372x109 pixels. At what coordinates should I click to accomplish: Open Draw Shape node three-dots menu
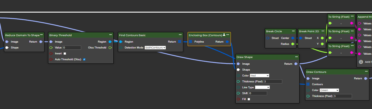pyautogui.click(x=296, y=57)
